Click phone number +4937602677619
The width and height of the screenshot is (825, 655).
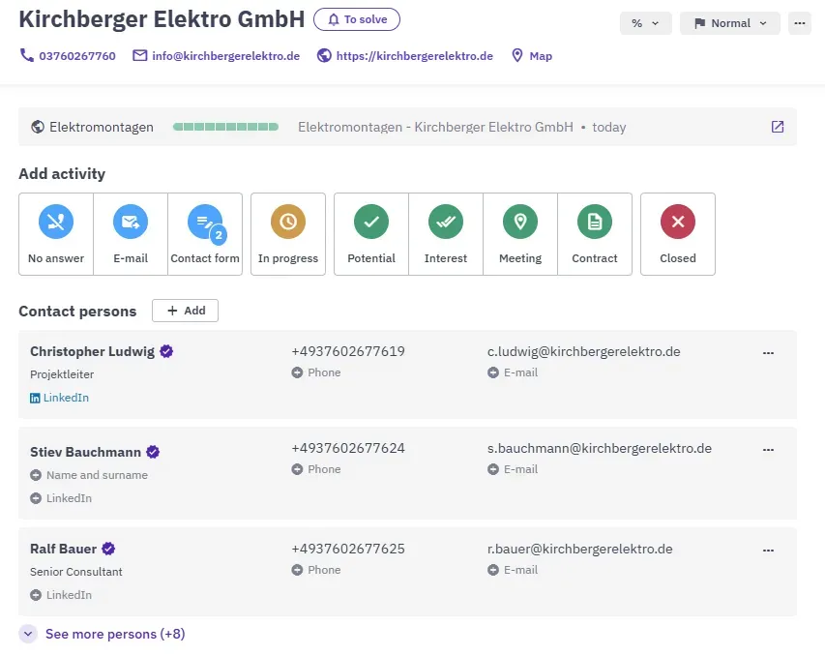point(348,351)
